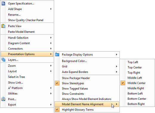
Task: Expand the Add Shape submenu arrow
Action: point(51,9)
